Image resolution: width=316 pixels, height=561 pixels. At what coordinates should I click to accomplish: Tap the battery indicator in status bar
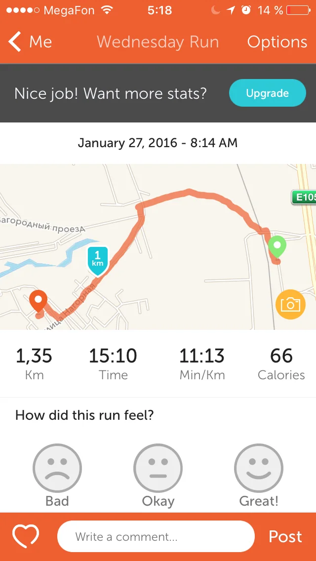click(x=301, y=10)
